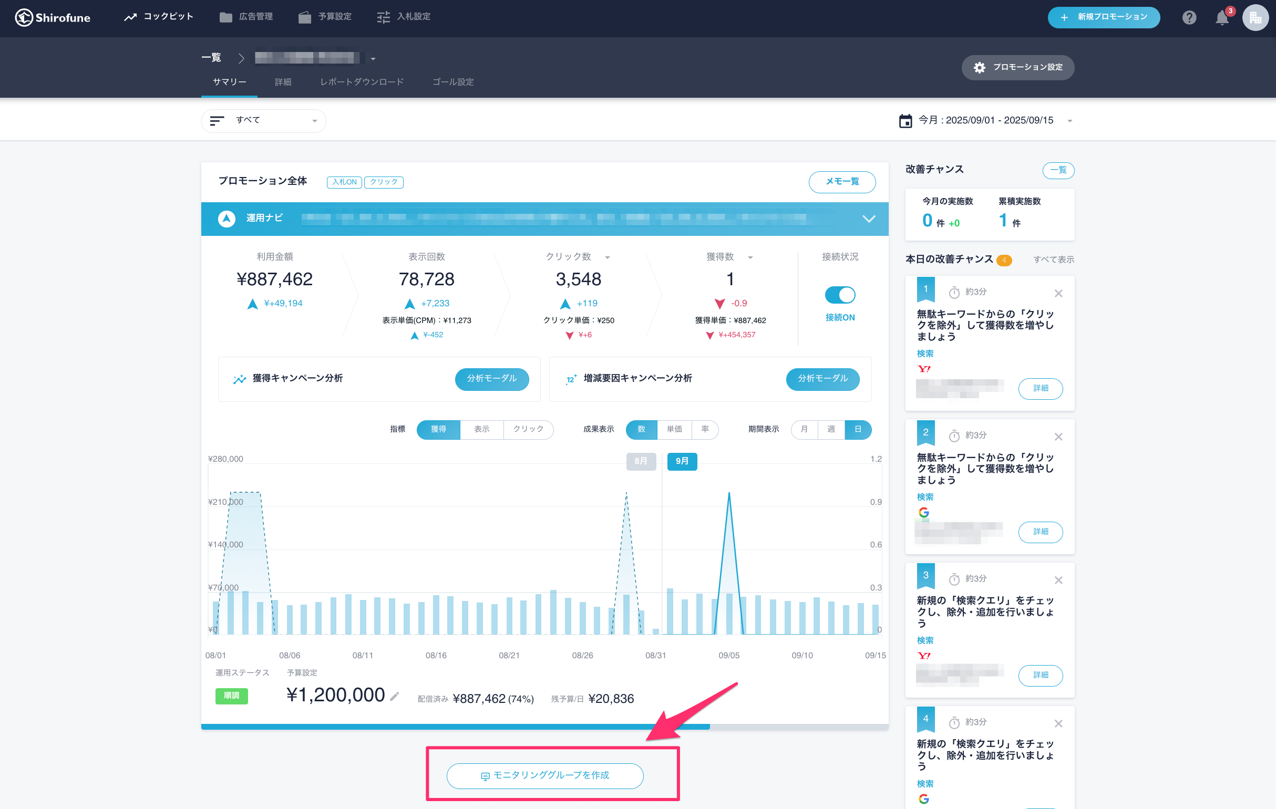Expand the 運用ナビ banner chevron
Image resolution: width=1276 pixels, height=809 pixels.
click(869, 219)
